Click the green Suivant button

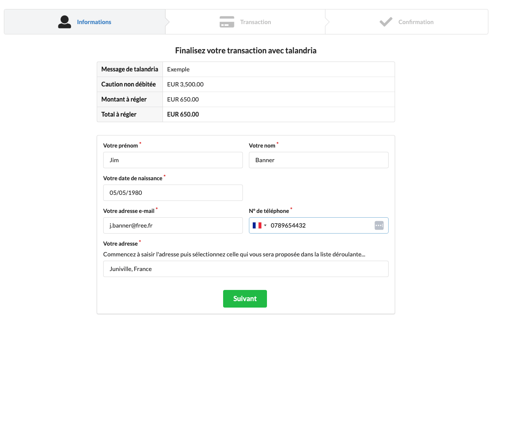pyautogui.click(x=245, y=299)
